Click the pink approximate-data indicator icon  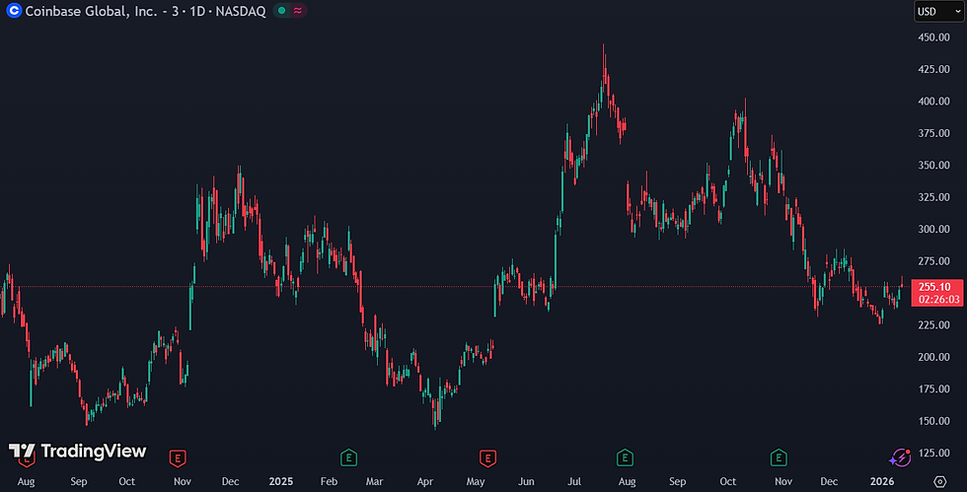pos(298,11)
